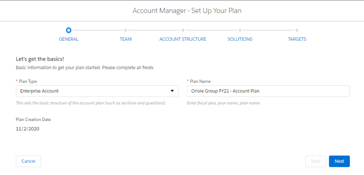
Task: Click the Team step dot
Action: point(126,30)
